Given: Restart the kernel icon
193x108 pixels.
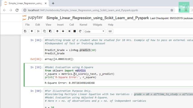Looking at the screenshot, I should click(x=80, y=31).
